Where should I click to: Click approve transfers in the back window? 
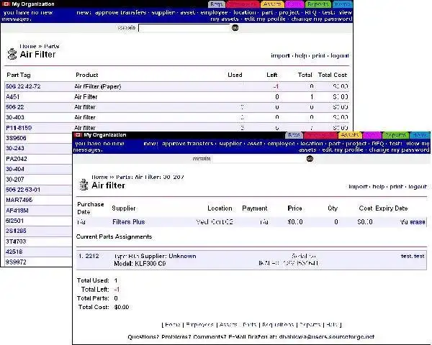click(x=120, y=12)
